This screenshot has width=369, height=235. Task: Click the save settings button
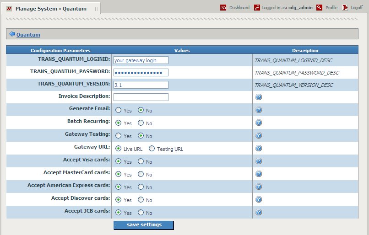pyautogui.click(x=144, y=225)
